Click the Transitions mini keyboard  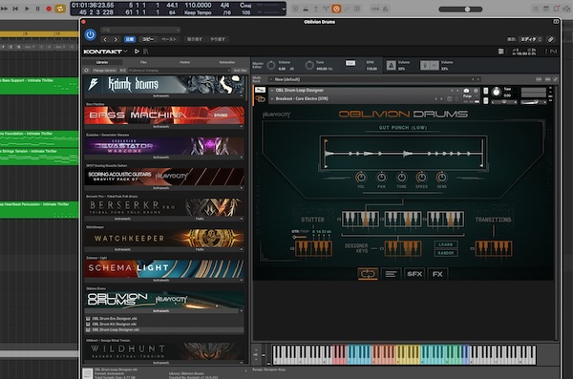tap(494, 248)
